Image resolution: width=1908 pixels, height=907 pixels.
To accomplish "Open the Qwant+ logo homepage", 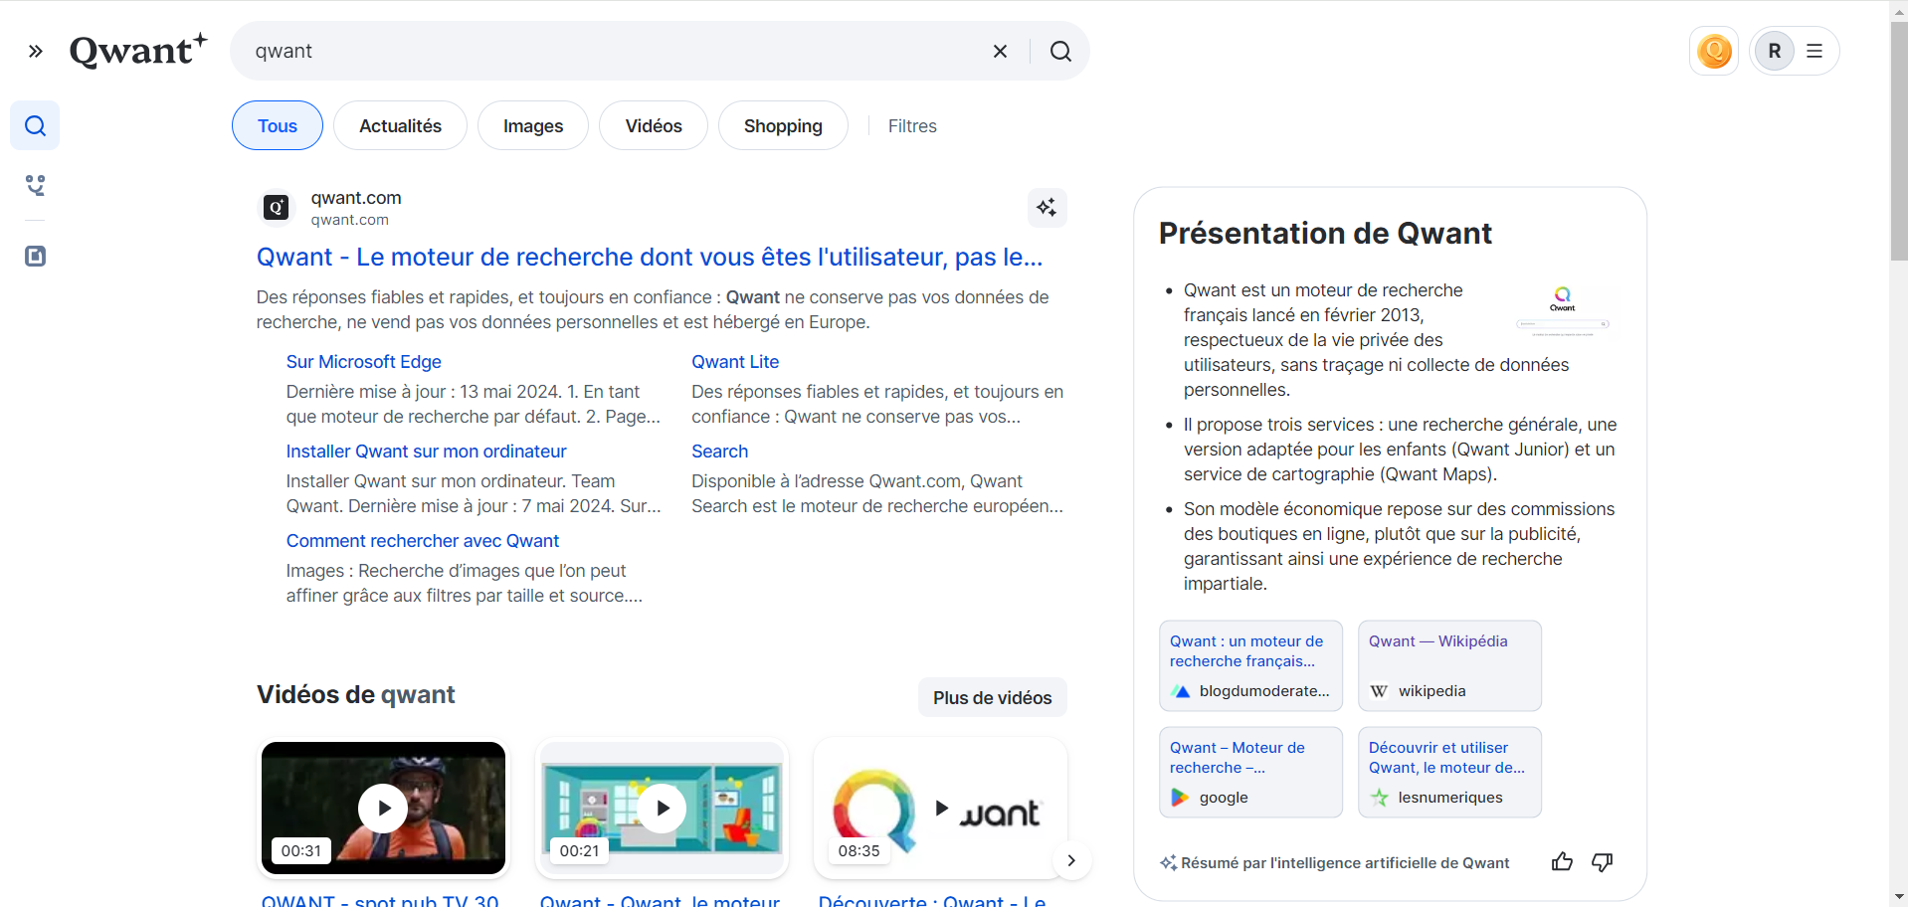I will click(138, 50).
